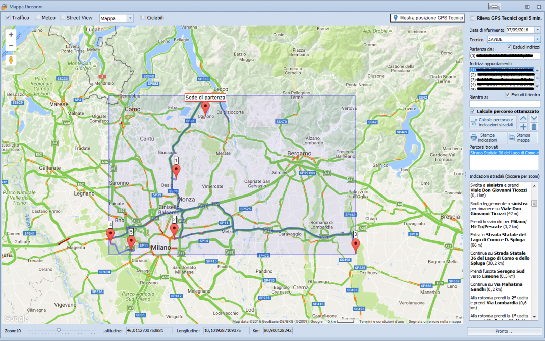Click the down arrow of the directions list scrollbar
Screen dimensions: 545x341
click(534, 317)
